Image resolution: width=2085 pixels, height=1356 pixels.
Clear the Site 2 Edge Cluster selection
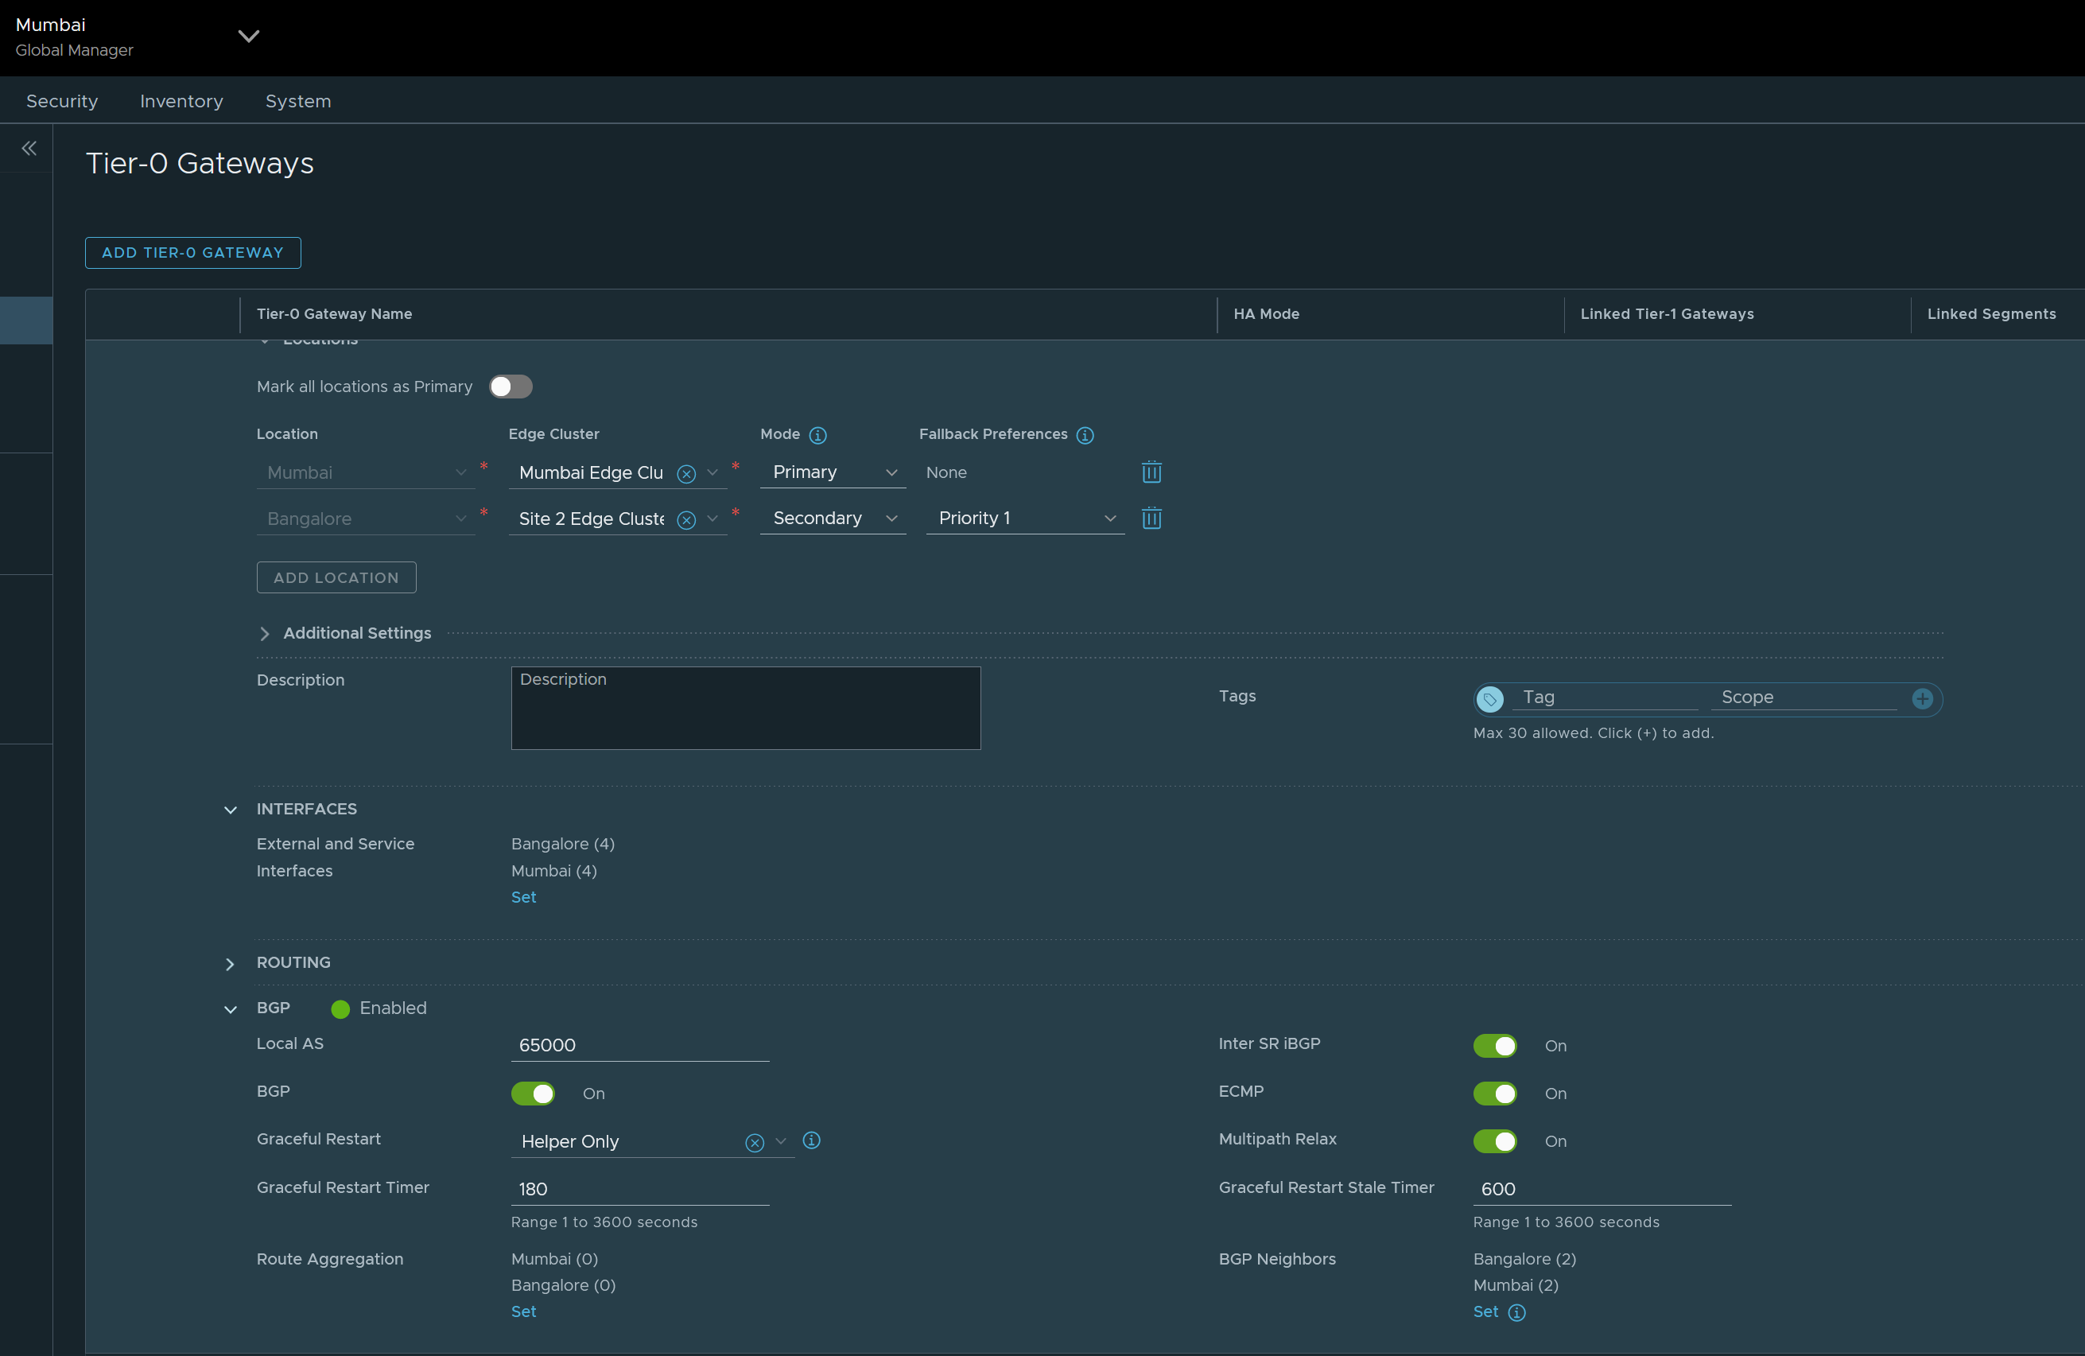686,520
